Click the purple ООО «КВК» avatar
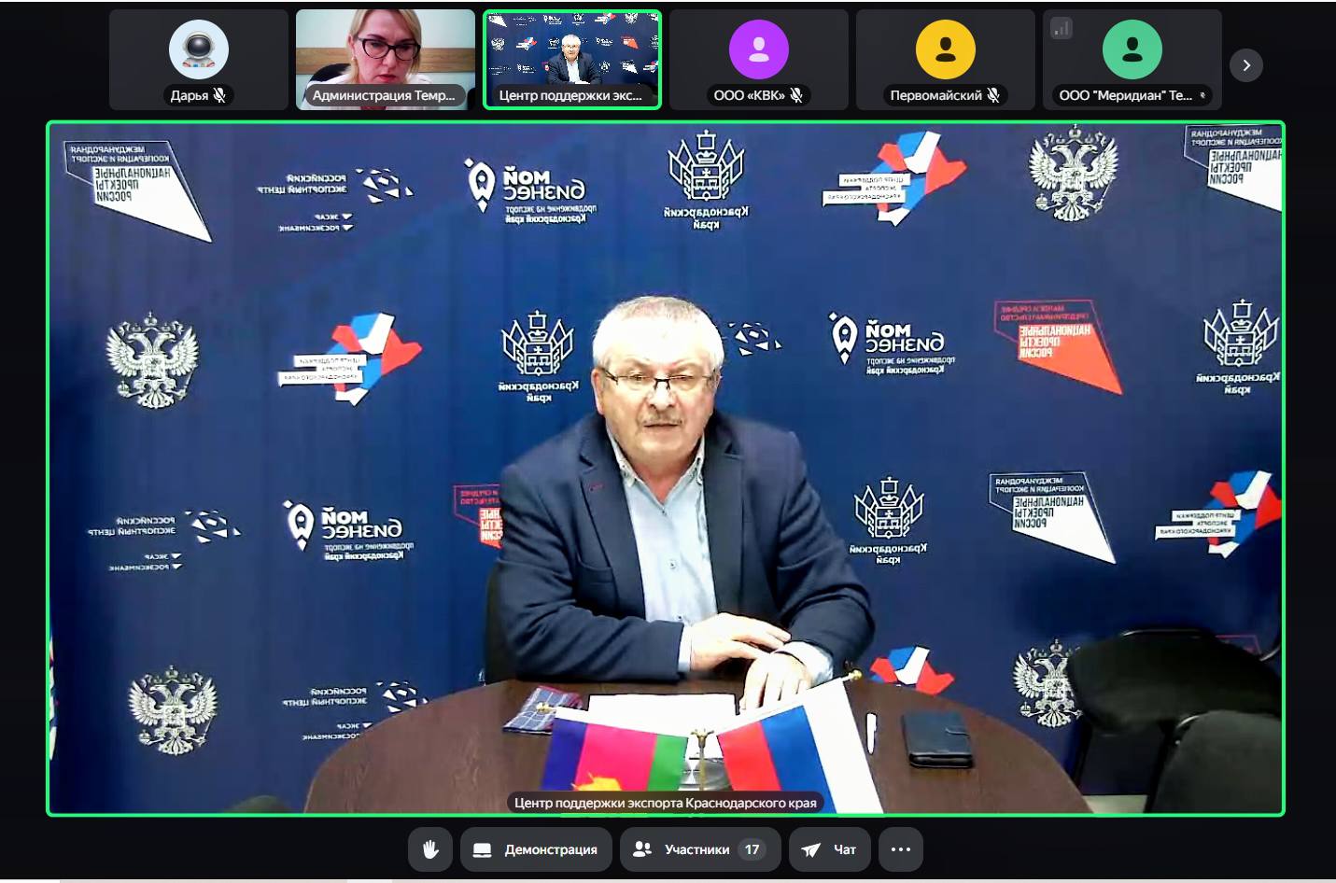Image resolution: width=1336 pixels, height=883 pixels. tap(758, 49)
